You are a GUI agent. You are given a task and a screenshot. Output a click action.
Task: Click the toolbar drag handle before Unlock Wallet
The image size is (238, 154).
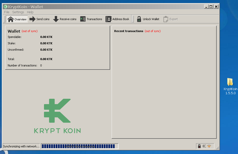(x=133, y=19)
